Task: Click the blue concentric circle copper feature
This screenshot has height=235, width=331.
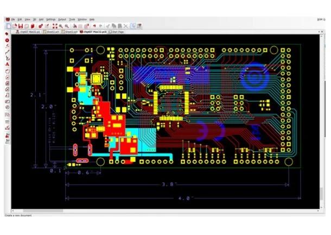Action: click(x=254, y=77)
